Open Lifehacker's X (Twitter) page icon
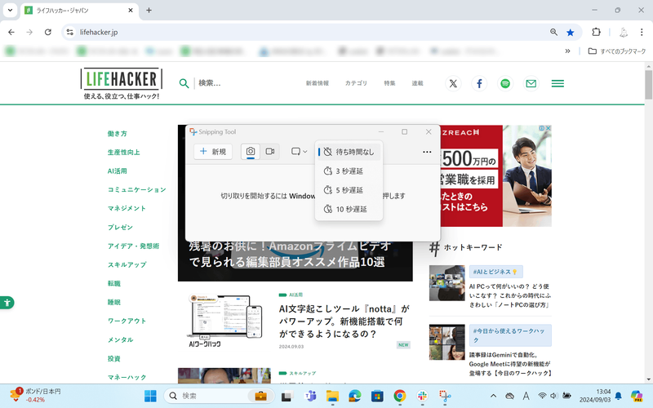This screenshot has height=408, width=653. point(453,83)
